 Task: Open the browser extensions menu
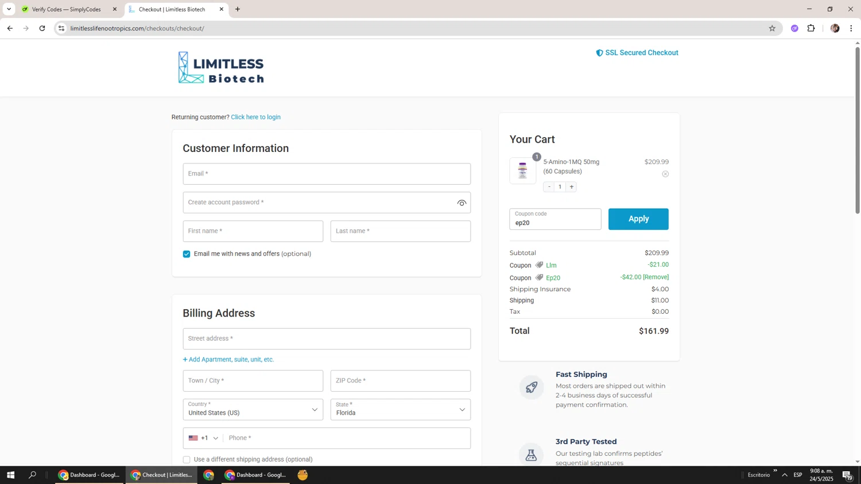click(811, 28)
